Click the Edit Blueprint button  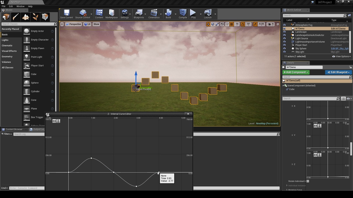(x=338, y=72)
